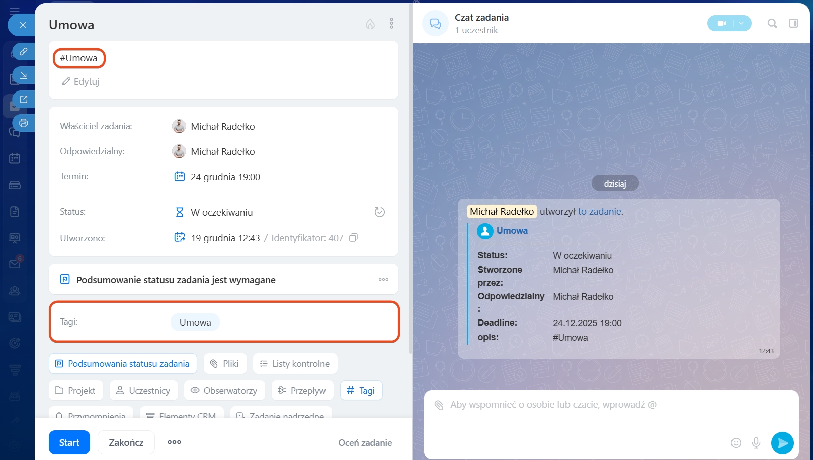
Task: Click Oceń zadanie to rate the task
Action: tap(365, 443)
